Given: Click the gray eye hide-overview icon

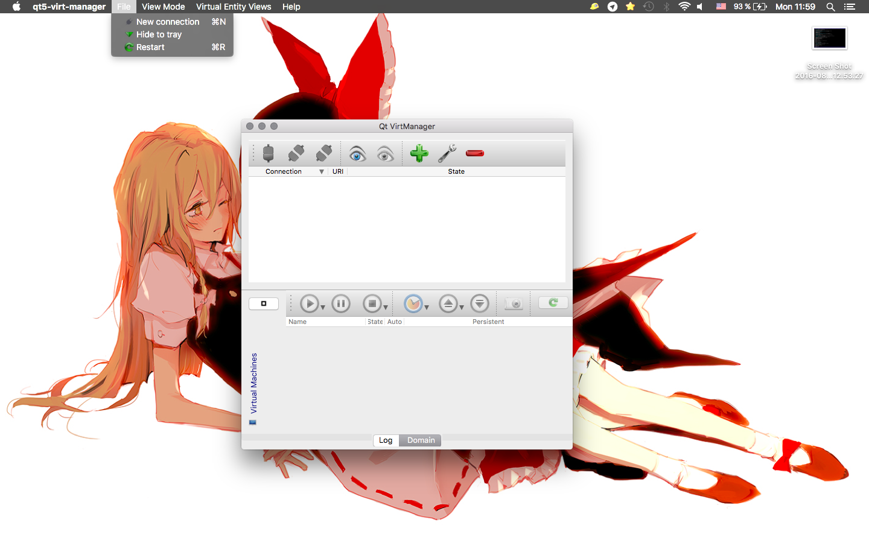Looking at the screenshot, I should [x=386, y=153].
